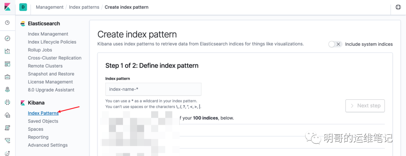Click Management in the breadcrumb
The width and height of the screenshot is (406, 156).
tap(50, 7)
